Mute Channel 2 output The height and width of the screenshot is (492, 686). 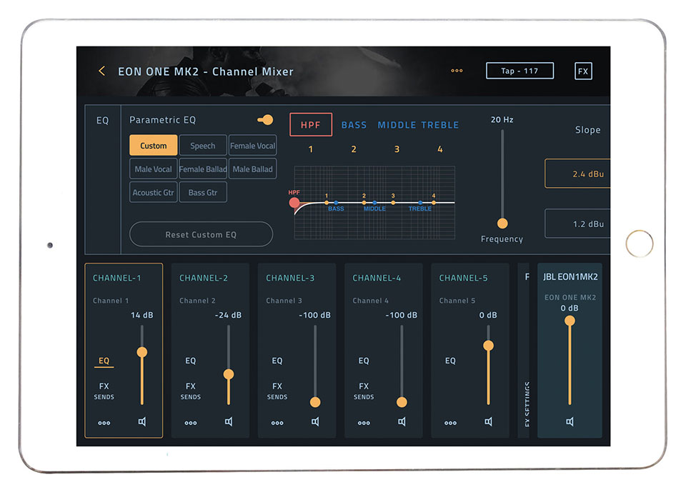(x=229, y=422)
